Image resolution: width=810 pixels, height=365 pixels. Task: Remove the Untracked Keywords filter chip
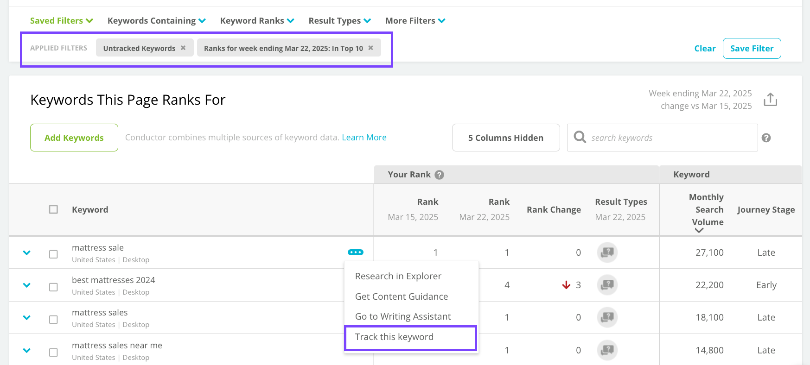click(183, 48)
